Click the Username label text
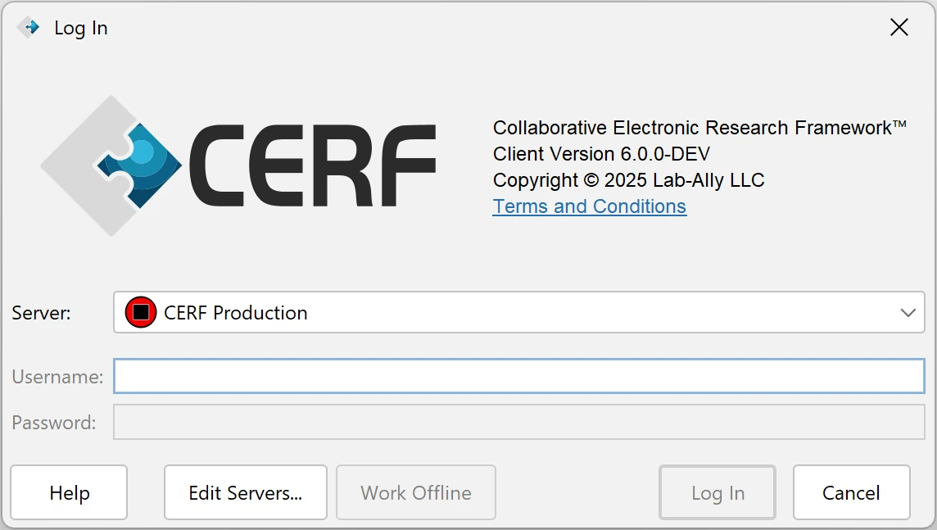The height and width of the screenshot is (530, 937). click(x=57, y=377)
